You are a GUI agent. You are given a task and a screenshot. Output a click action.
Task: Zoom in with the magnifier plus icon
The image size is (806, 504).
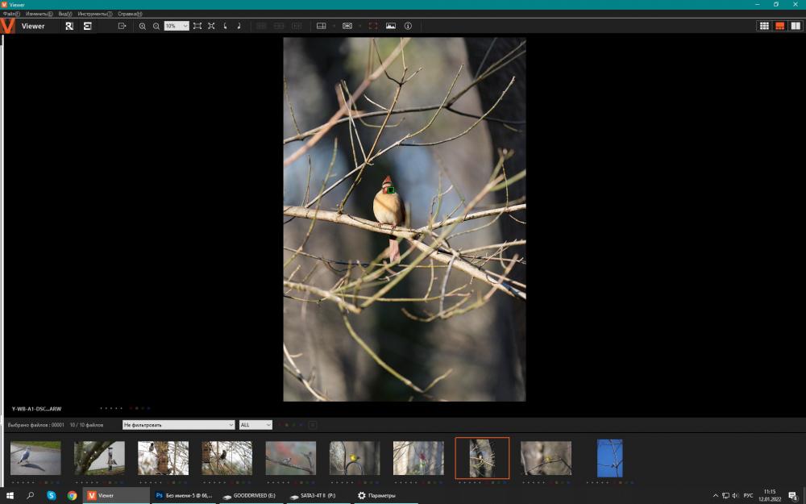pos(143,26)
